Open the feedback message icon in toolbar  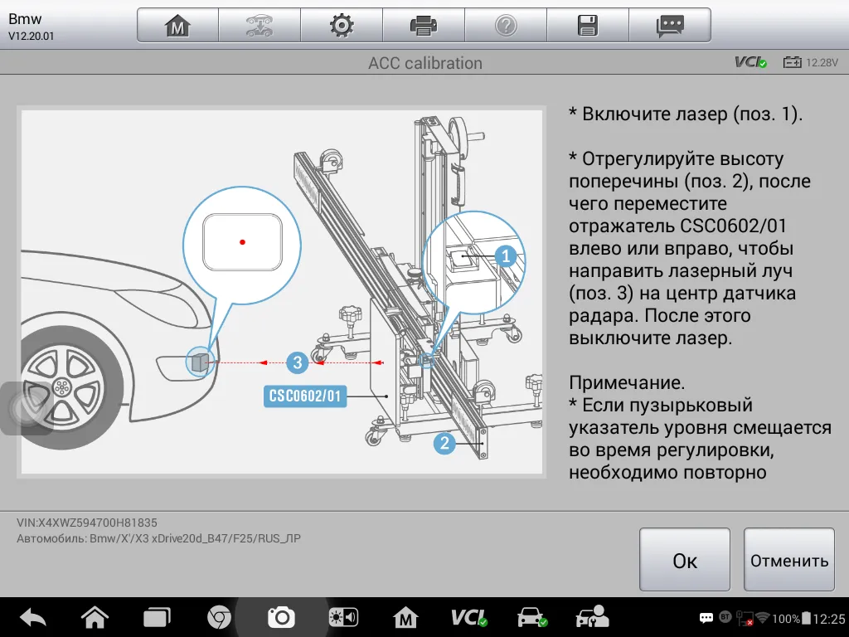point(669,26)
